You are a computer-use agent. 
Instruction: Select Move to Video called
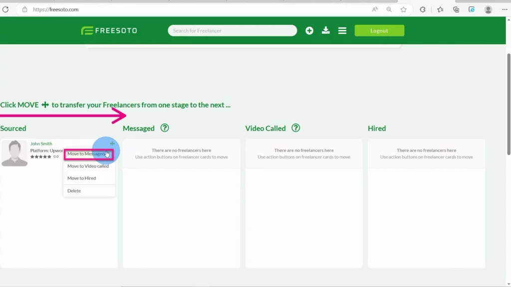click(88, 166)
